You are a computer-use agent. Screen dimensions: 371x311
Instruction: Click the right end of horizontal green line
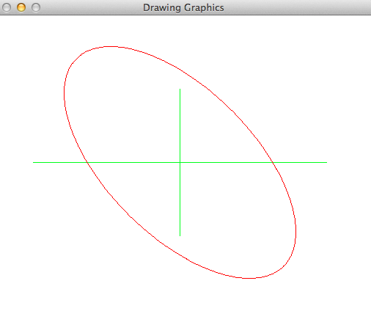click(326, 162)
